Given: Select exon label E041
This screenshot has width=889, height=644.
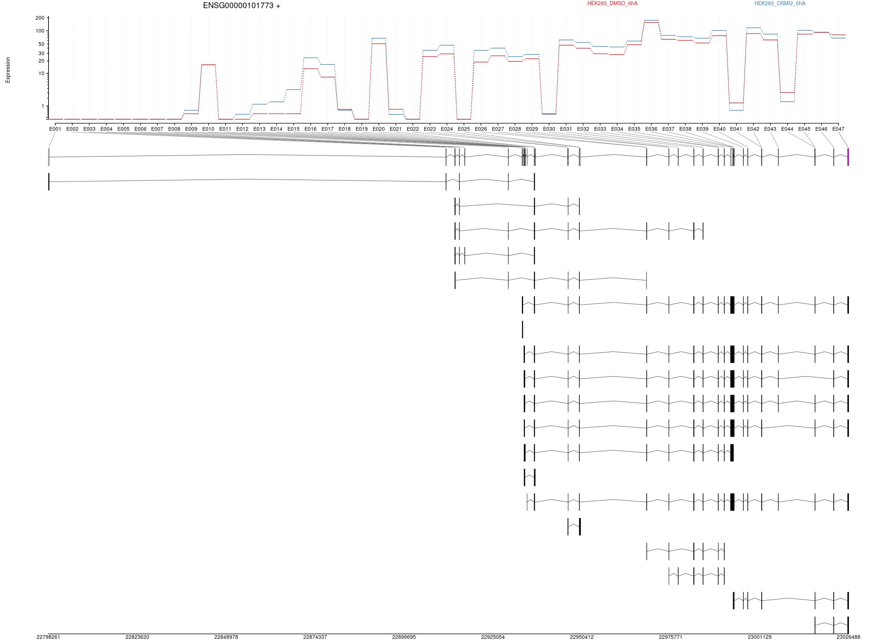Looking at the screenshot, I should [x=736, y=129].
